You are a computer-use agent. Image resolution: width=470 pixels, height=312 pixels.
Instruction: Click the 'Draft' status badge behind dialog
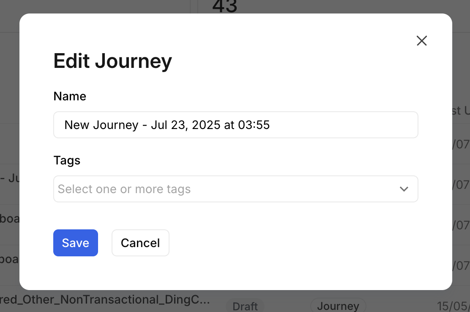click(x=245, y=306)
